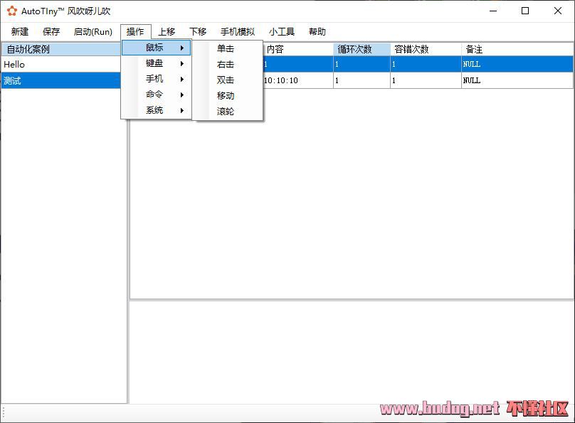575x423 pixels.
Task: Select the Hello automation case
Action: pos(14,65)
